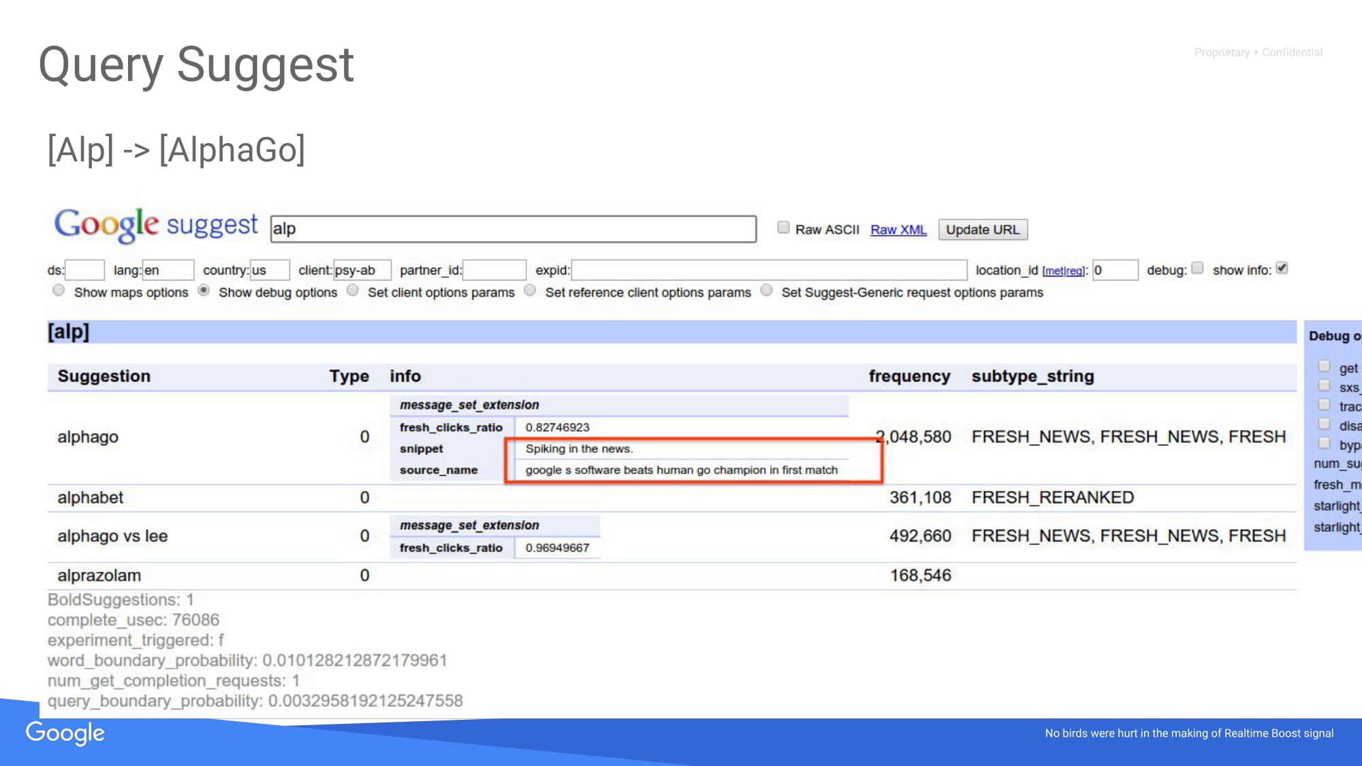Check the 'byp' debug option checkbox
1362x766 pixels.
1324,443
